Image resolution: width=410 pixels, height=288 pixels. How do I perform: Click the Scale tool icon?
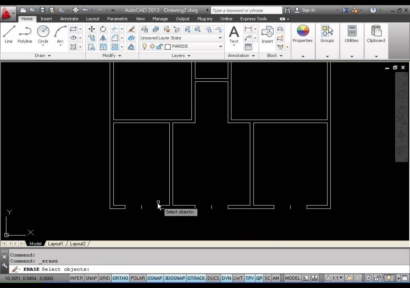pos(103,47)
